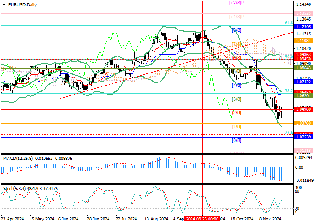This screenshot has width=314, height=224.
Task: Click the 20 level on Stochastic scale
Action: (297, 209)
